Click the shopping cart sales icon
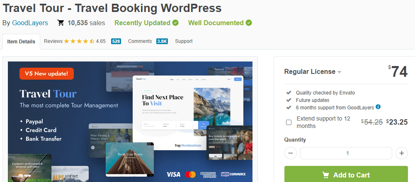Viewport: 415px width, 182px height. (x=61, y=23)
